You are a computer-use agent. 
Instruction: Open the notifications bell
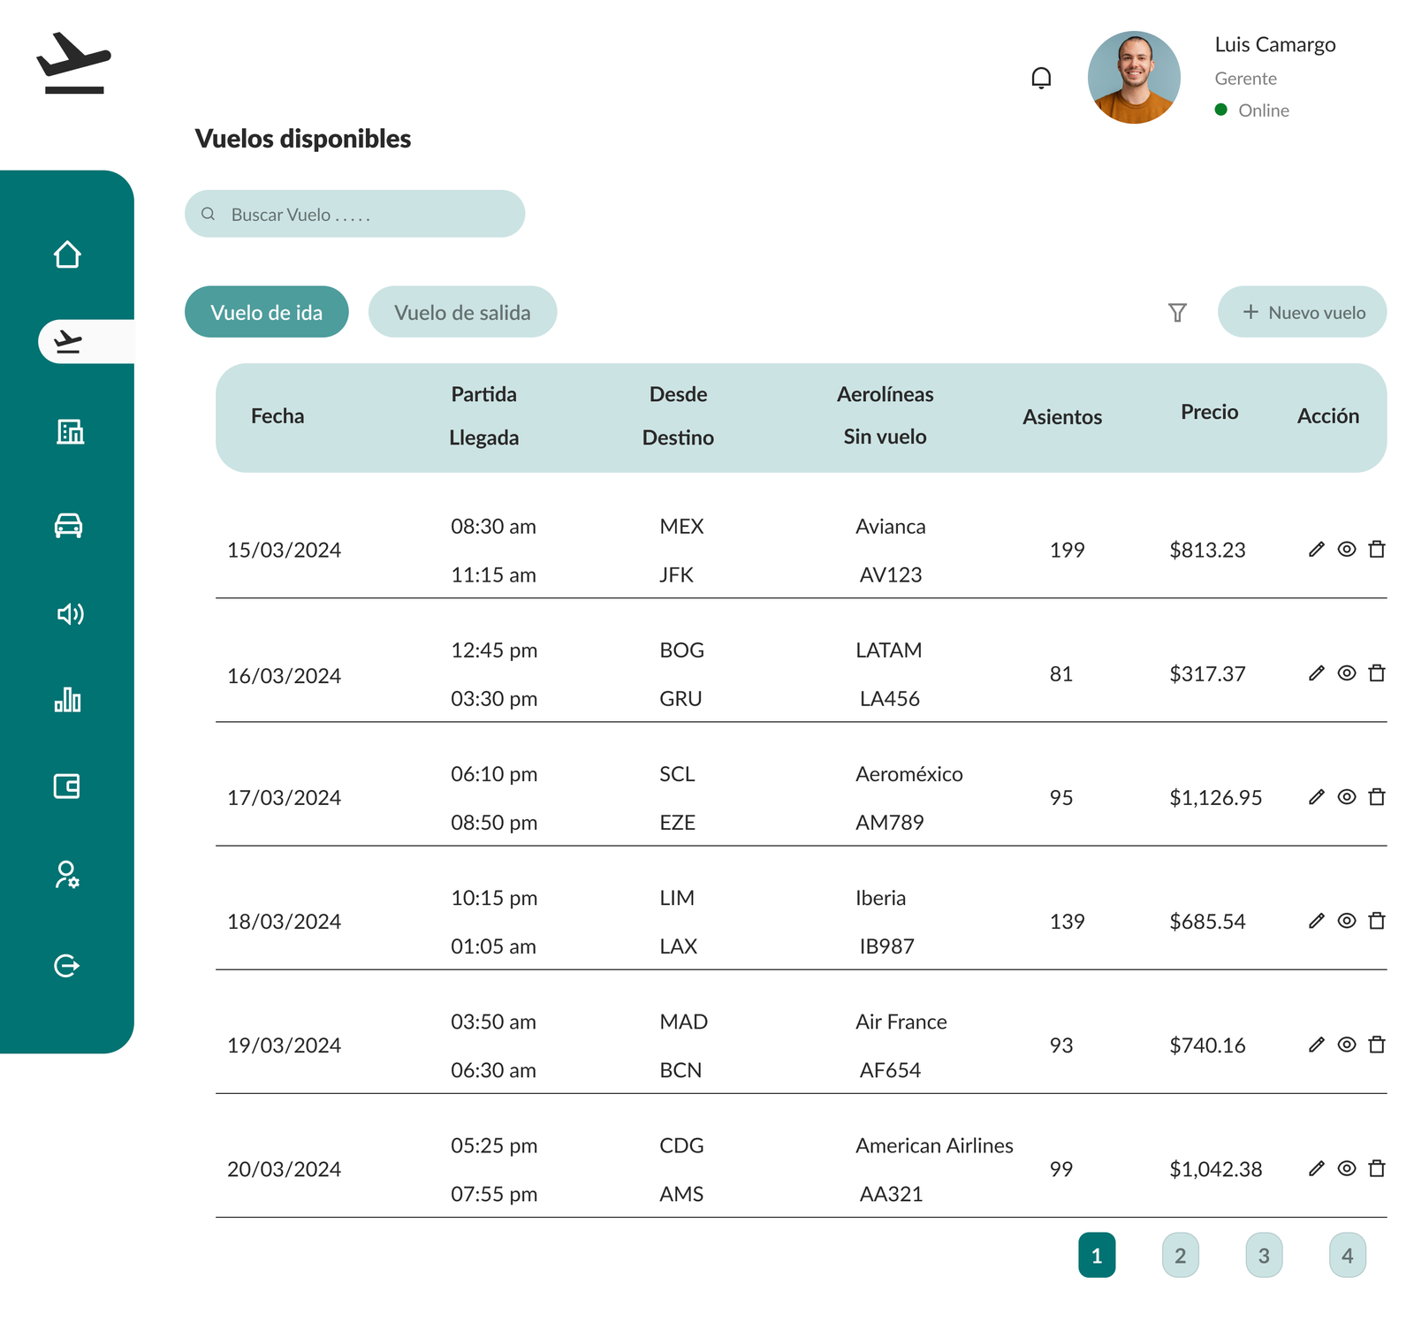[x=1041, y=79]
